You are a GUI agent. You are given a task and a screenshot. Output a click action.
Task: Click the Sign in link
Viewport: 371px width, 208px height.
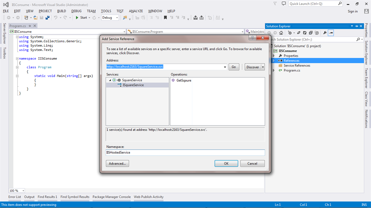[353, 11]
